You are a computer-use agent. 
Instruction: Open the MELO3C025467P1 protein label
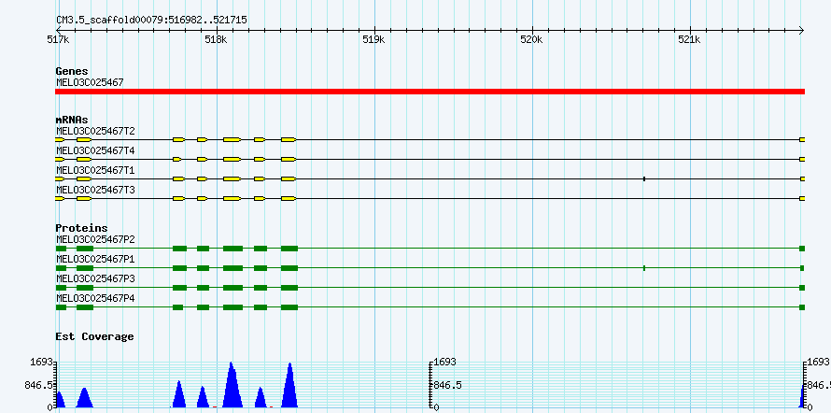95,259
